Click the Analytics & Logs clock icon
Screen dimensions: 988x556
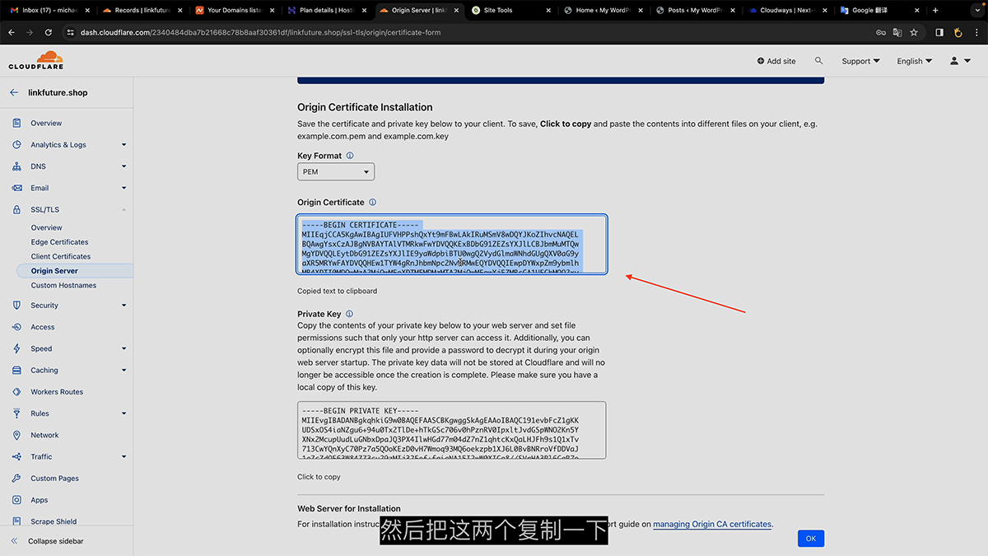[x=16, y=144]
